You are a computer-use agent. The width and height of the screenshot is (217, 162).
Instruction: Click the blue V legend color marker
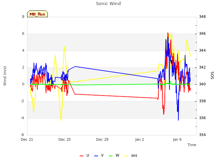pyautogui.click(x=96, y=156)
